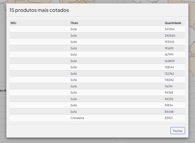Image resolution: width=195 pixels, height=143 pixels.
Task: Click the Quantidade column header
Action: click(x=173, y=23)
